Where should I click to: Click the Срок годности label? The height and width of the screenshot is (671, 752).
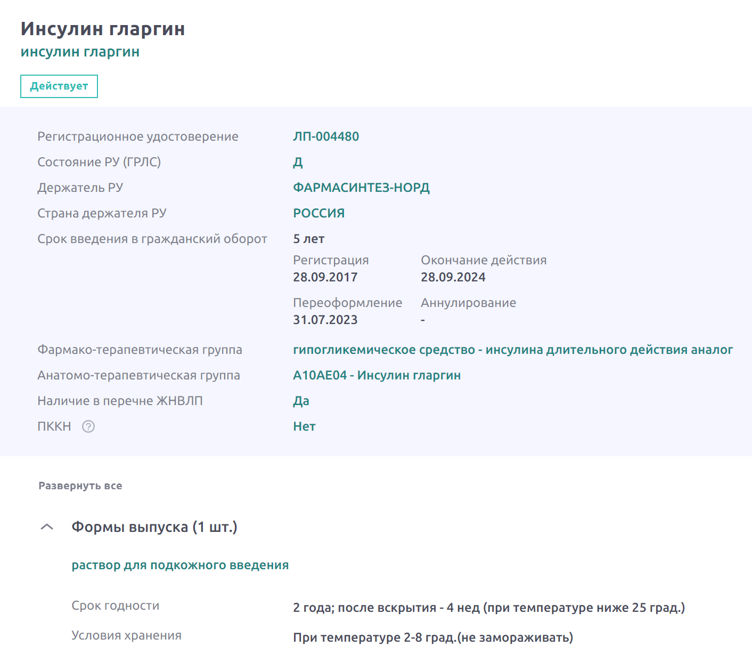pos(116,605)
